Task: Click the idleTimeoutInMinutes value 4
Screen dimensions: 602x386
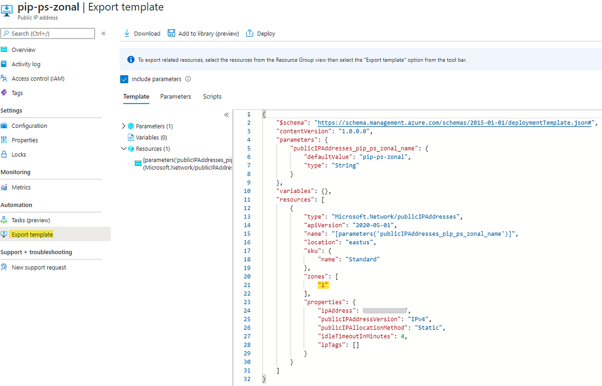Action: (x=402, y=336)
